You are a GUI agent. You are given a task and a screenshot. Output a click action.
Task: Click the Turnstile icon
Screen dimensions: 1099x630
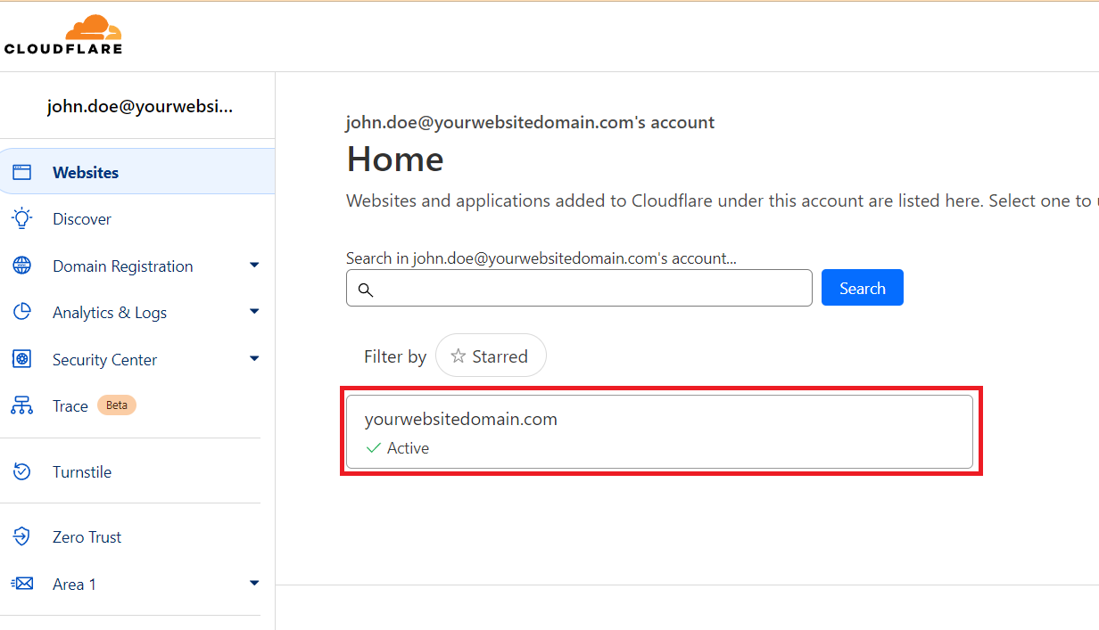[x=21, y=472]
